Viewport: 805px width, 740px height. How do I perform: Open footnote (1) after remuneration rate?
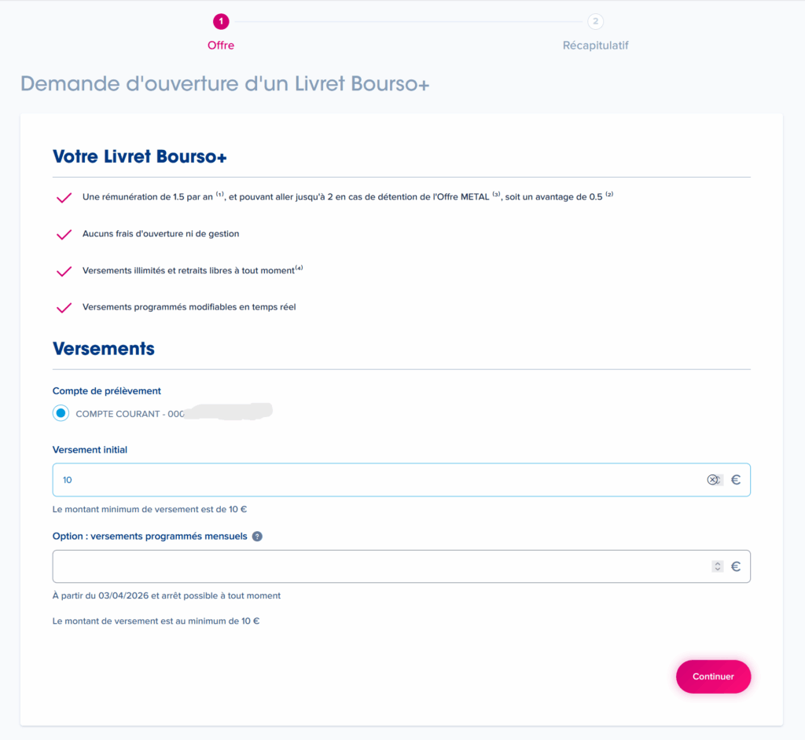click(x=220, y=195)
